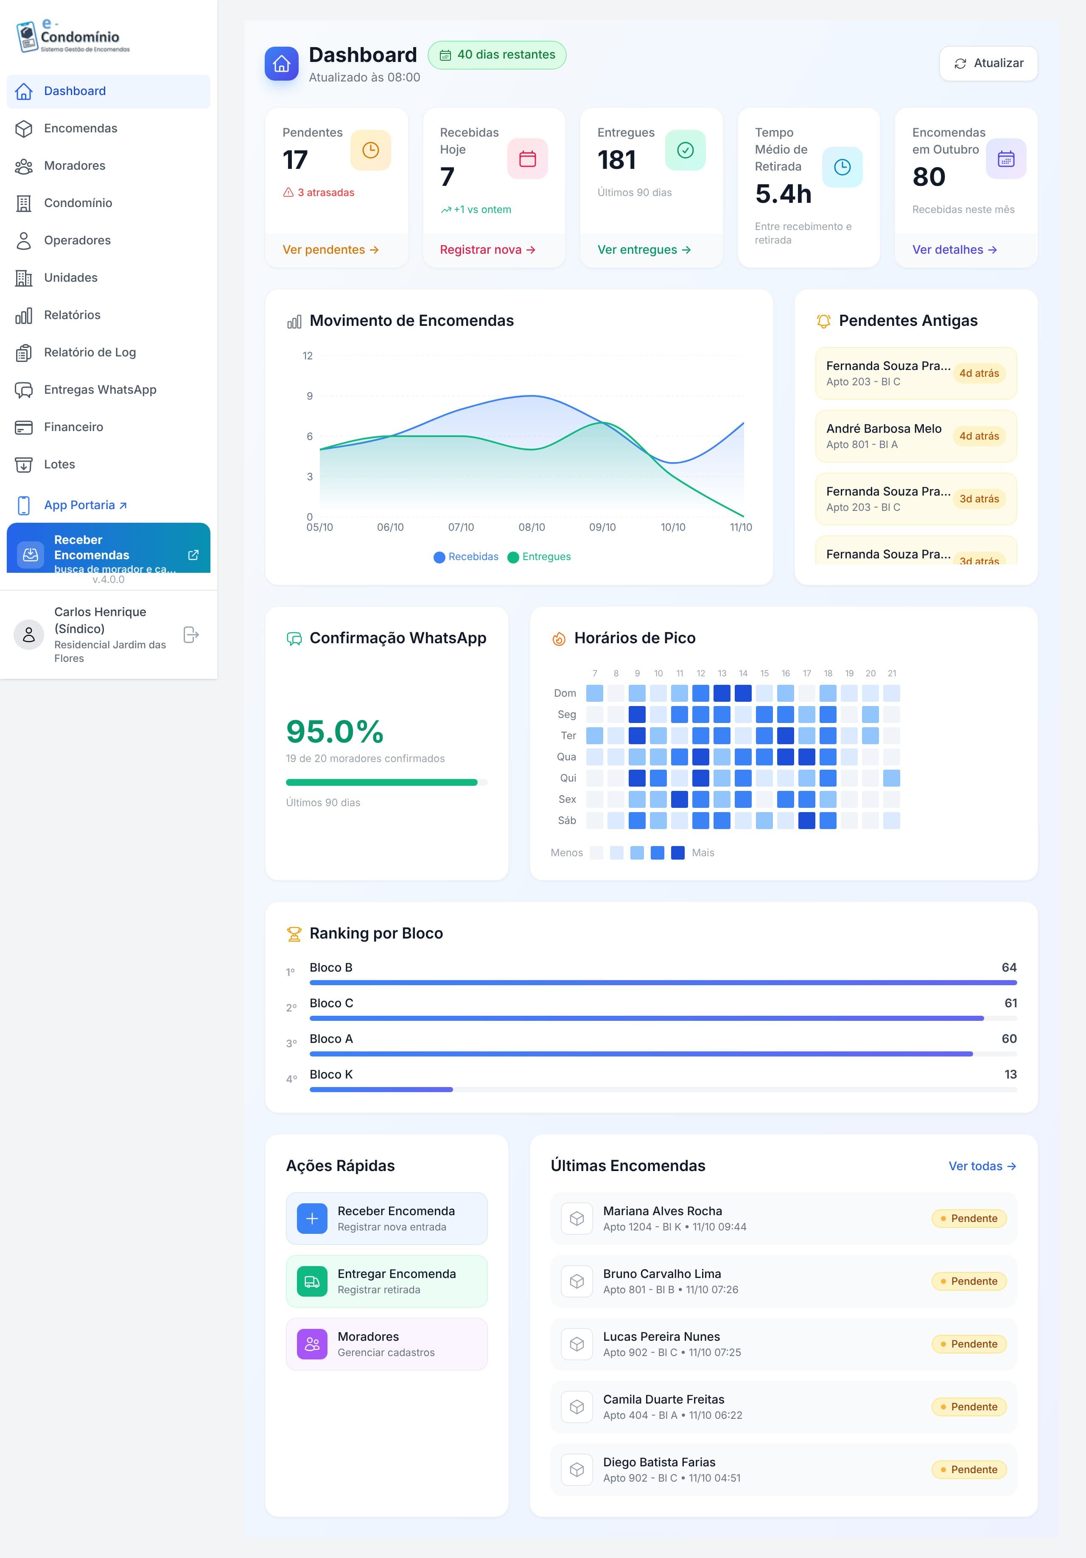
Task: Click the darkest blue swatch next to Mais
Action: [677, 853]
